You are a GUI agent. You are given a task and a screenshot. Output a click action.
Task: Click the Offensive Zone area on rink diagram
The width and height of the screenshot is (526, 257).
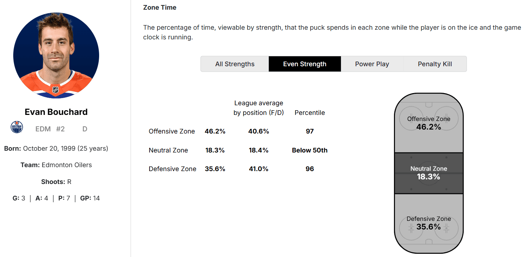(x=429, y=123)
